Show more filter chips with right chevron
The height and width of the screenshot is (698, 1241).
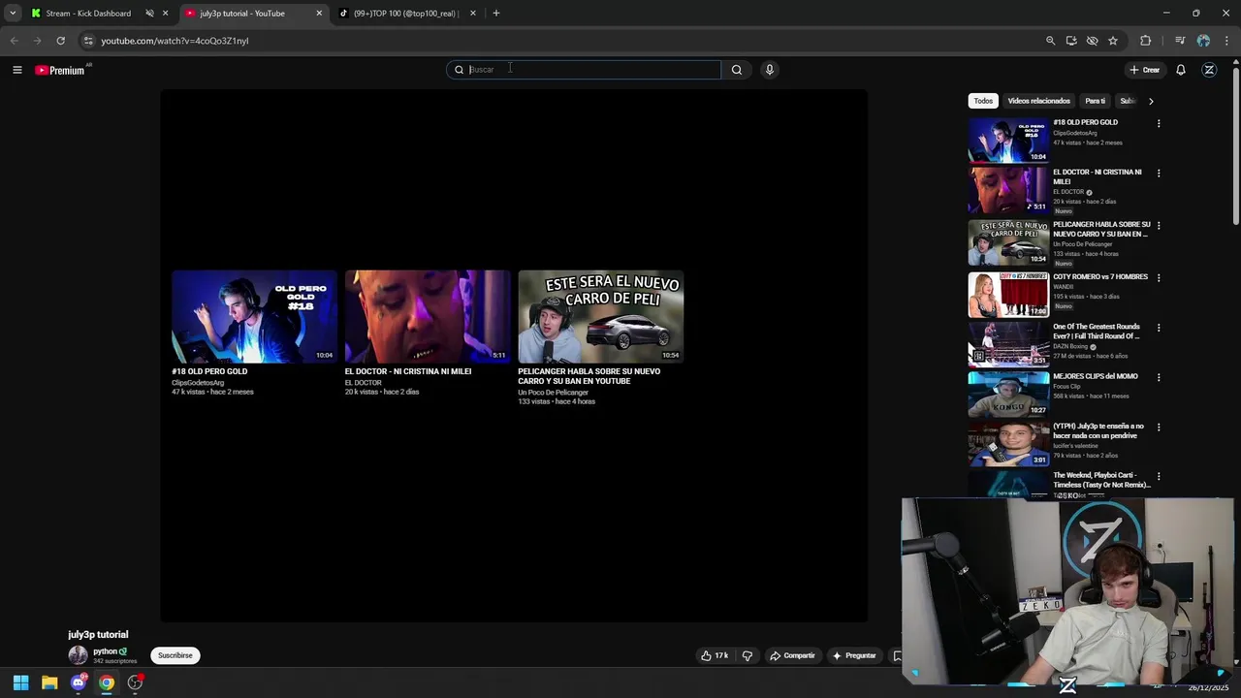(x=1151, y=101)
